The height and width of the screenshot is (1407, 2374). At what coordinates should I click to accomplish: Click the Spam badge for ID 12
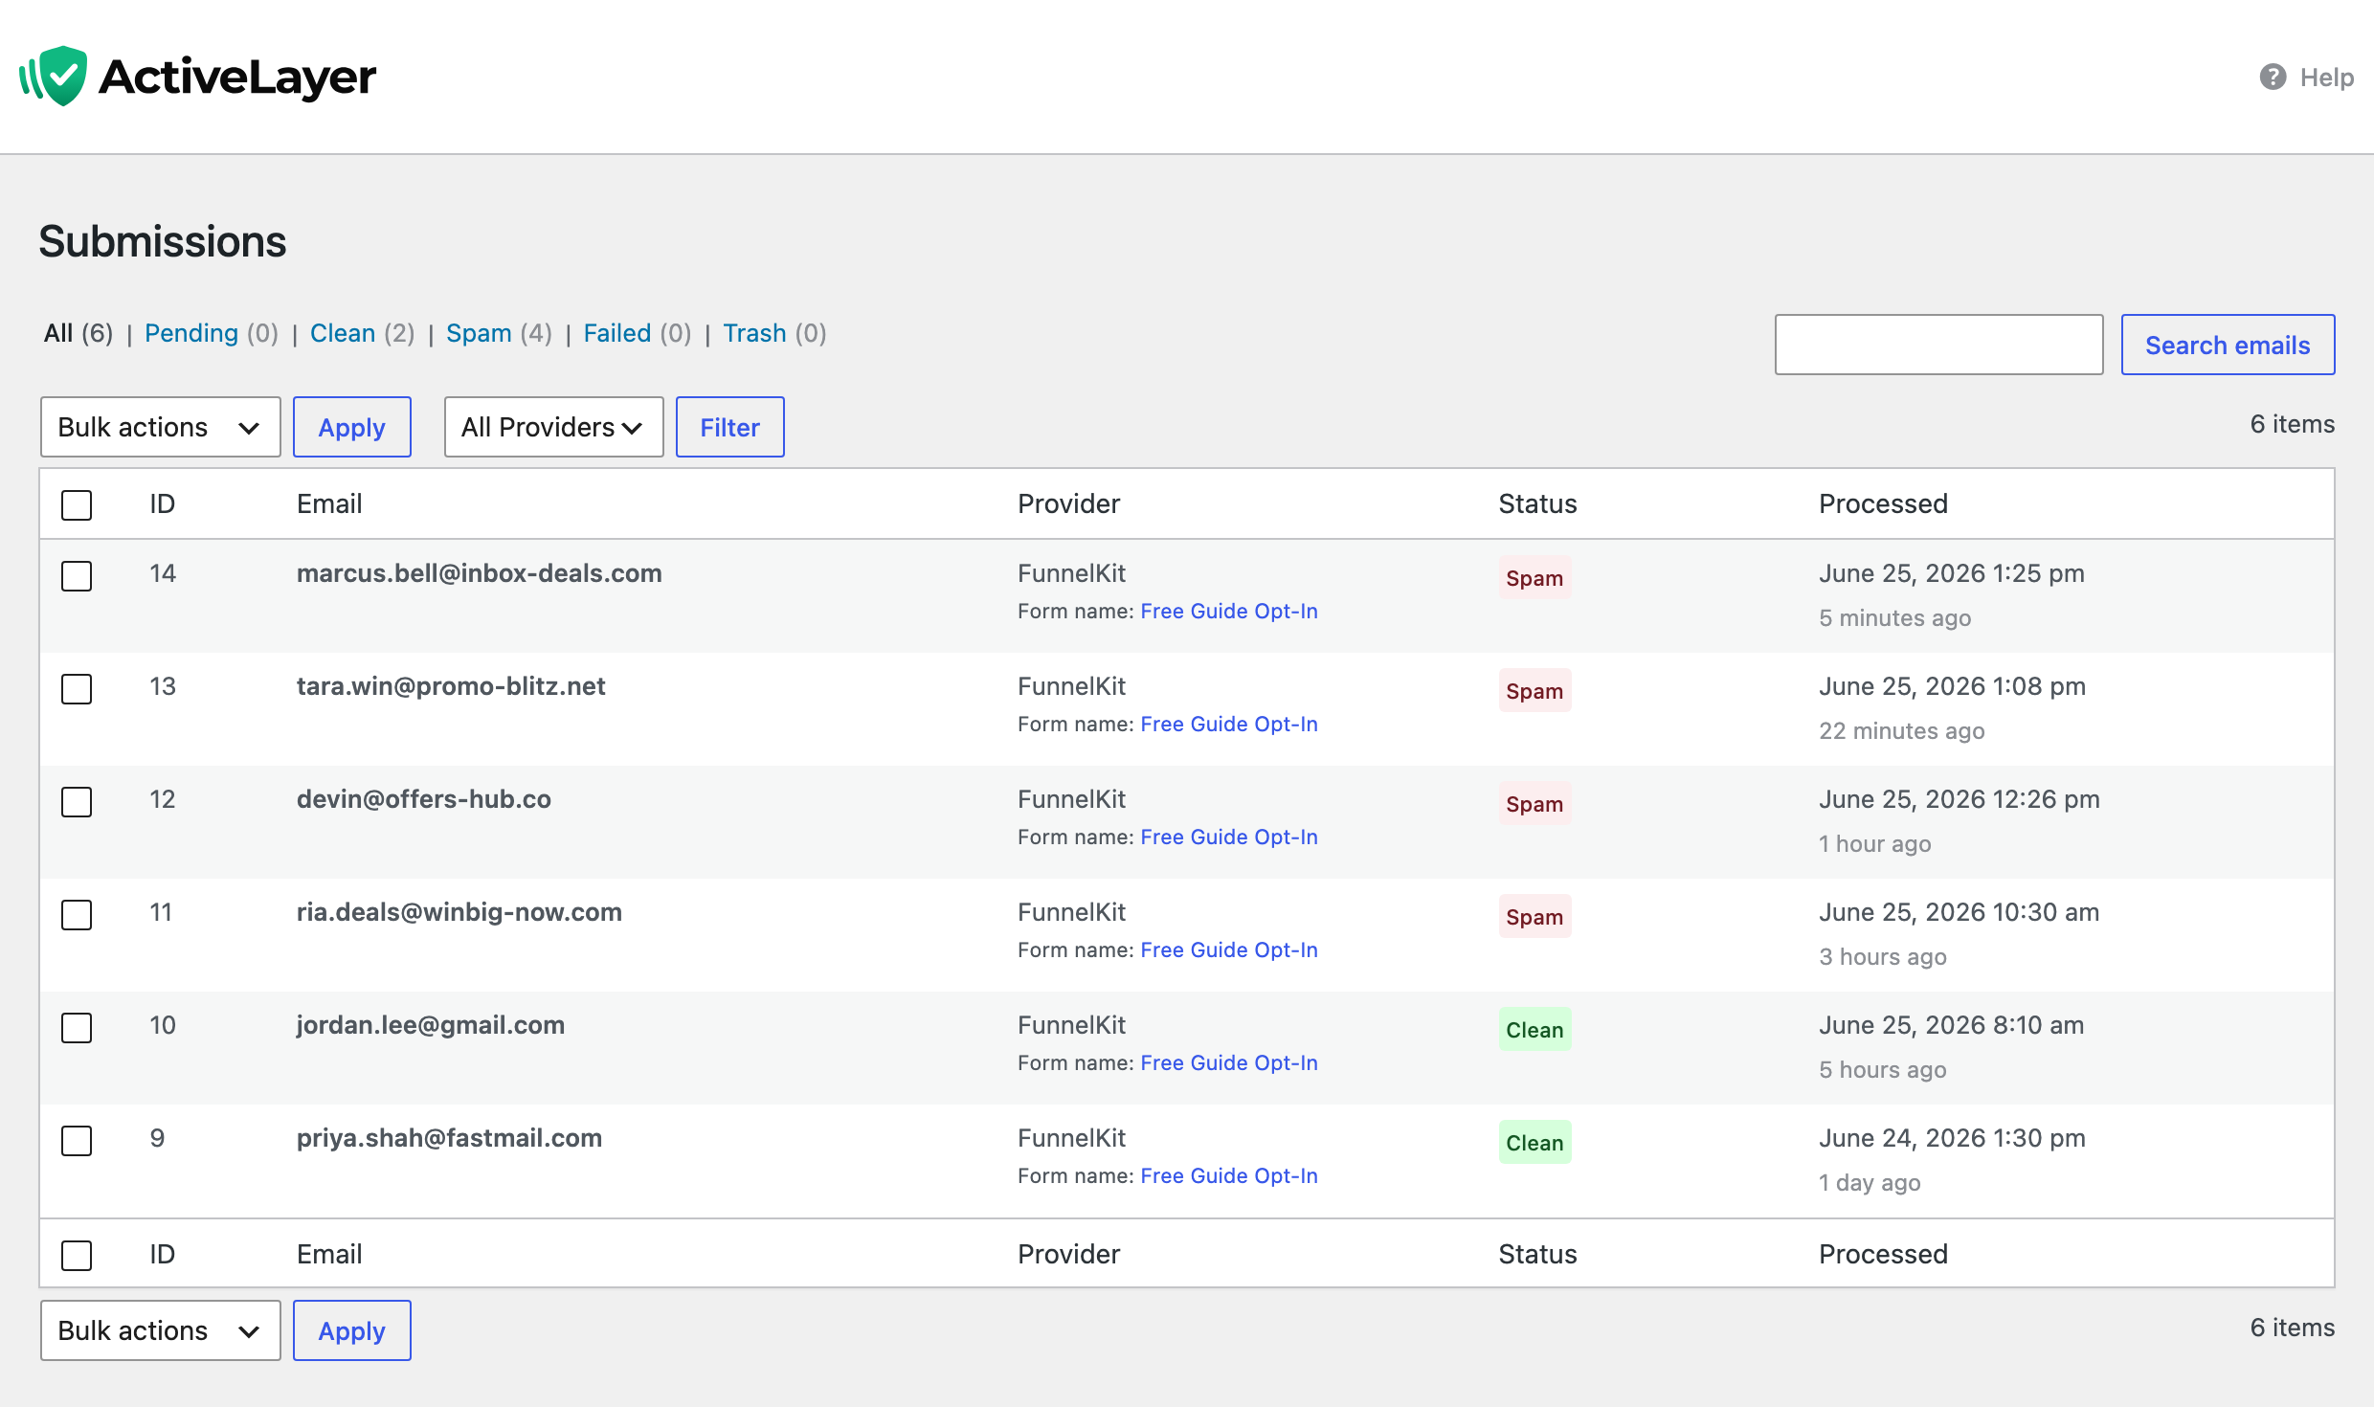tap(1534, 803)
